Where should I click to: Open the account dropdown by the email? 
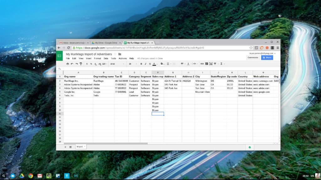point(275,53)
